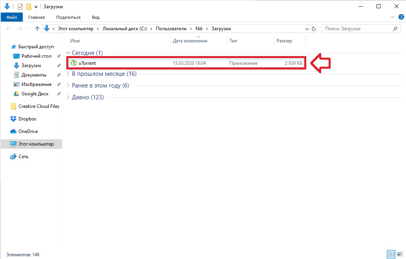Screen dimensions: 406x259
Task: Switch to the Поделиться ribbon tab
Action: pos(68,17)
